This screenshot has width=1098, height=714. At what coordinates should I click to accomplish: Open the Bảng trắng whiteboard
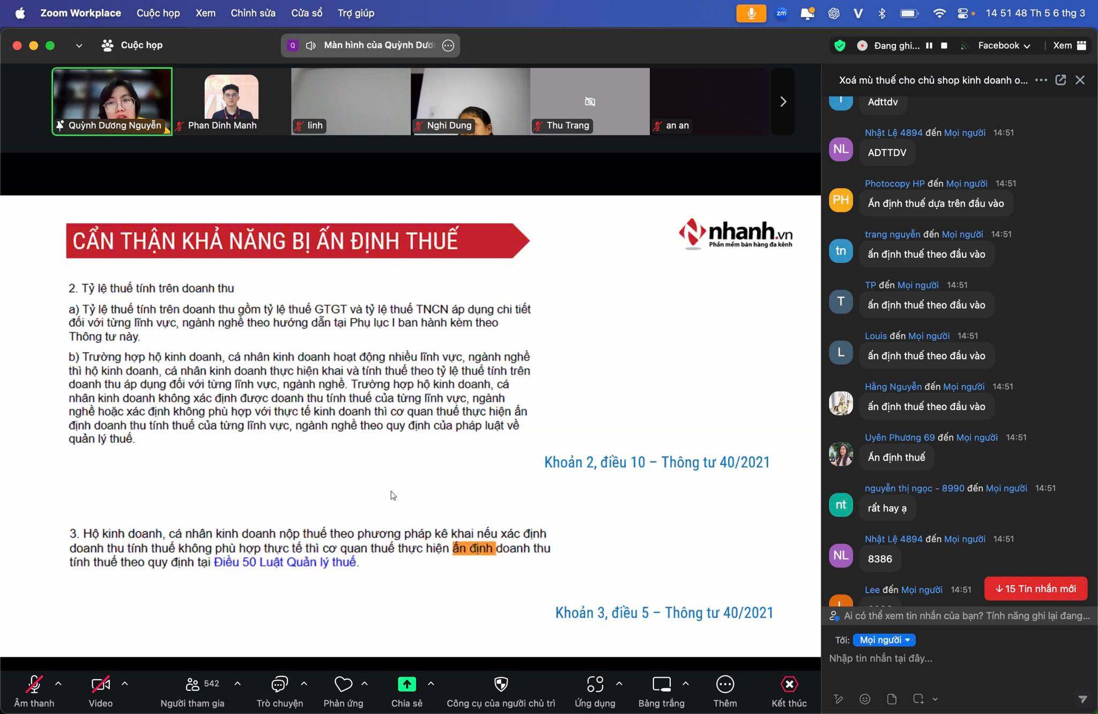(x=661, y=685)
